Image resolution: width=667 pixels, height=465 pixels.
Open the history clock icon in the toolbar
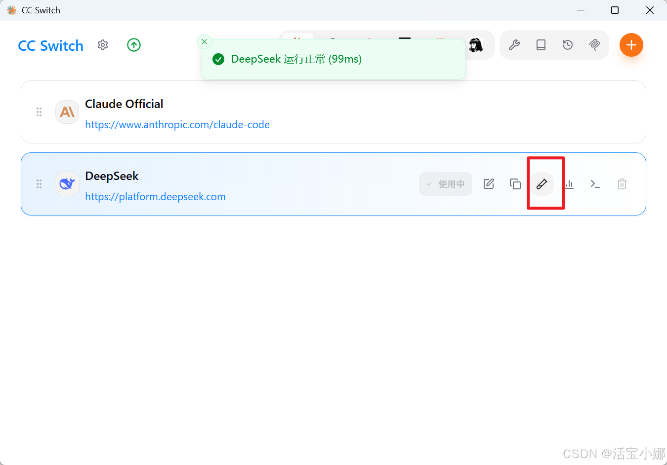point(568,45)
